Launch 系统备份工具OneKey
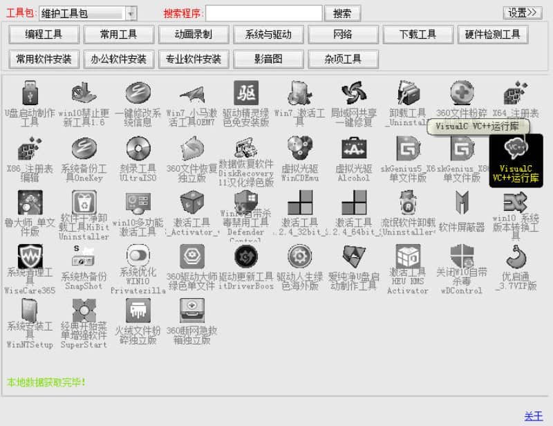Viewport: 553px width, 426px height. pos(84,159)
